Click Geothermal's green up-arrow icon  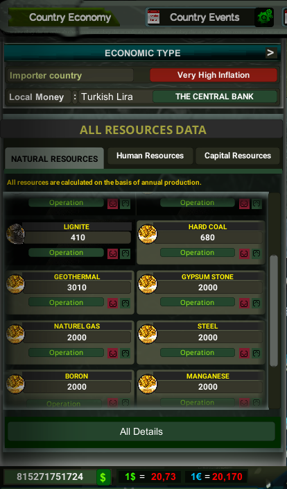click(125, 303)
